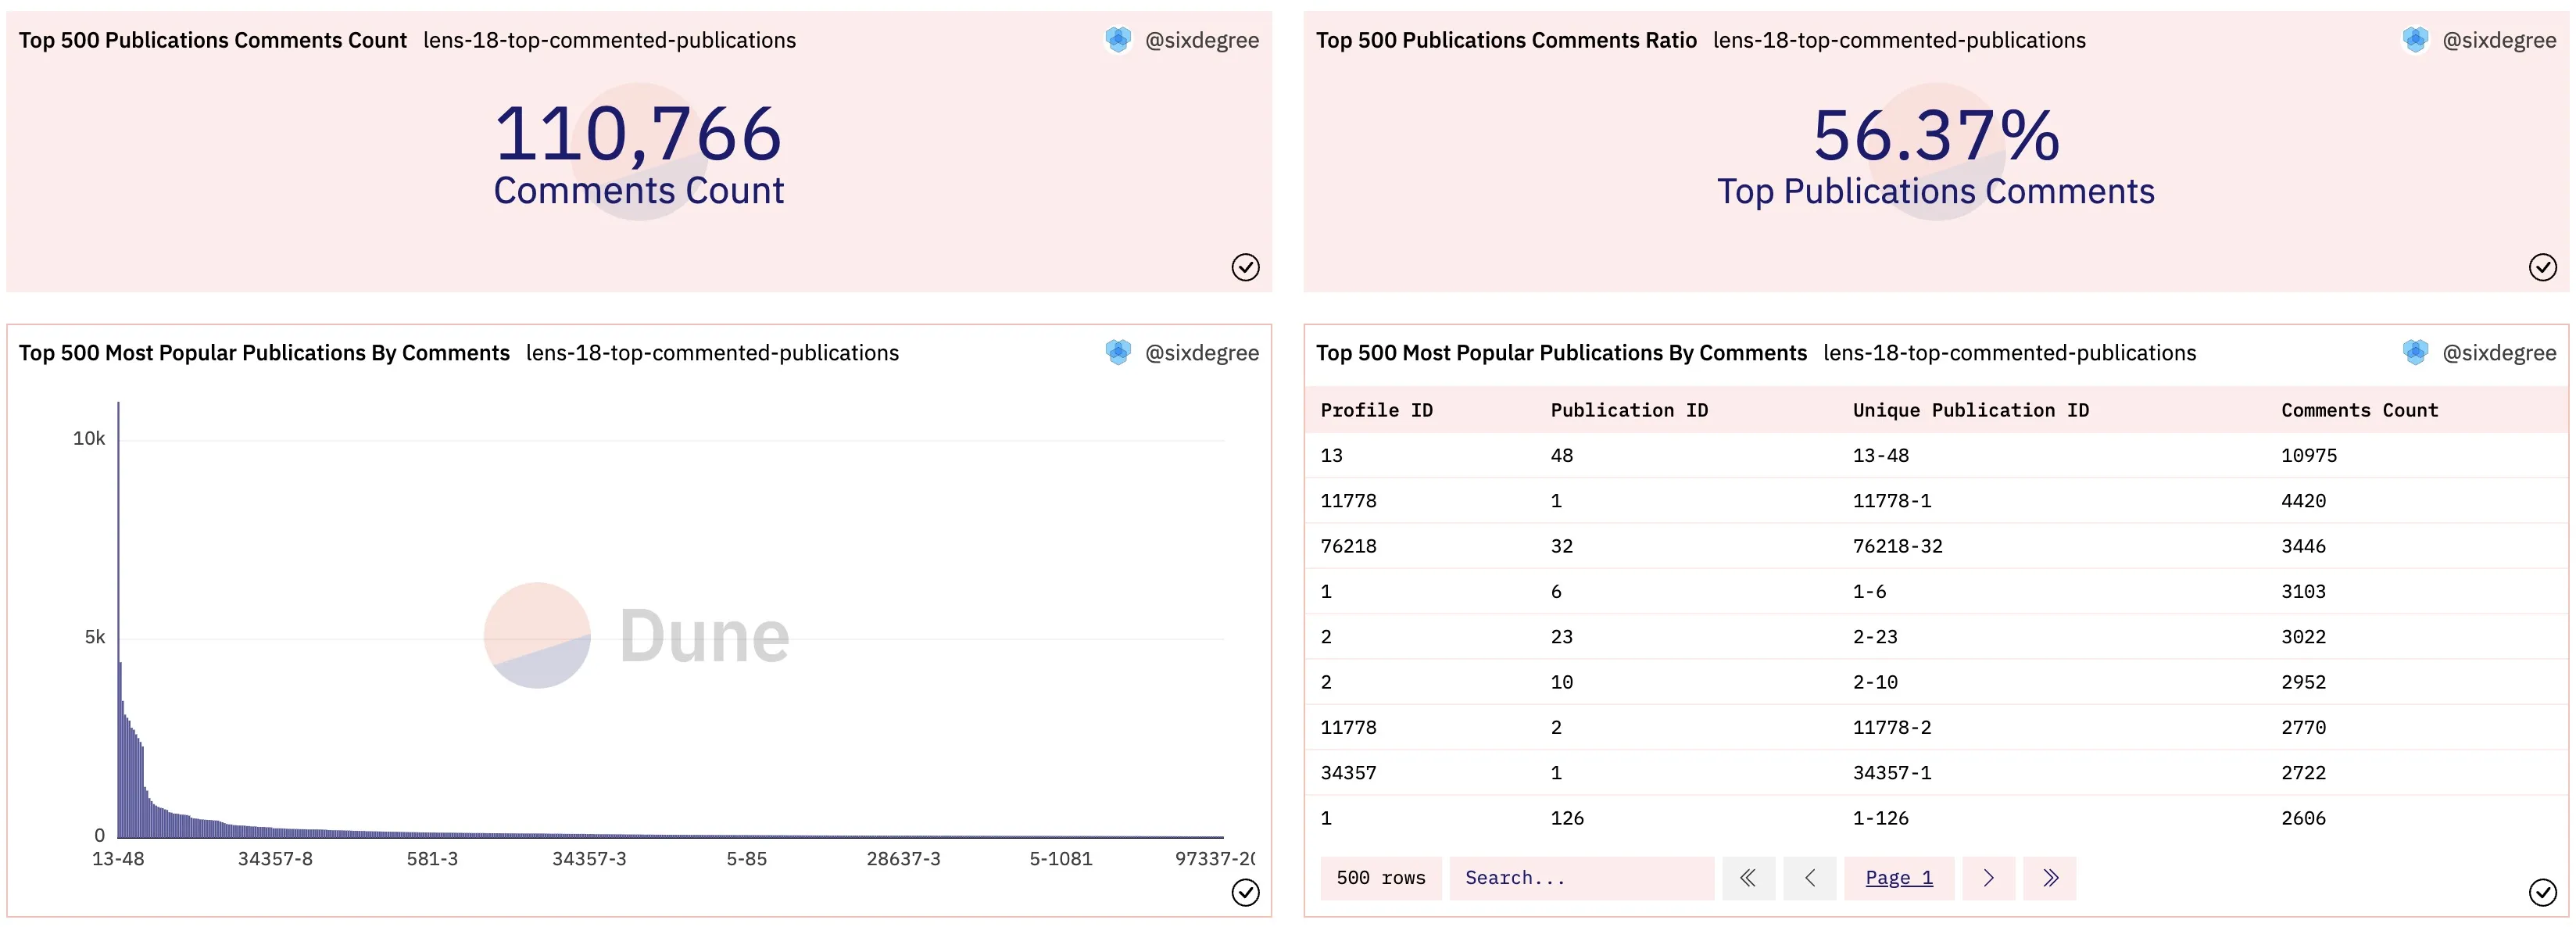
Task: Click the 56.37% counter value
Action: (x=1936, y=135)
